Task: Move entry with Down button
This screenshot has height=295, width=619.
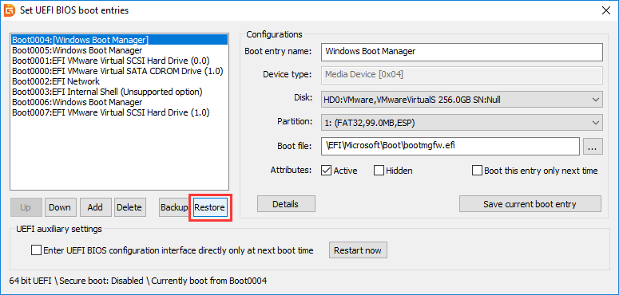Action: coord(60,207)
